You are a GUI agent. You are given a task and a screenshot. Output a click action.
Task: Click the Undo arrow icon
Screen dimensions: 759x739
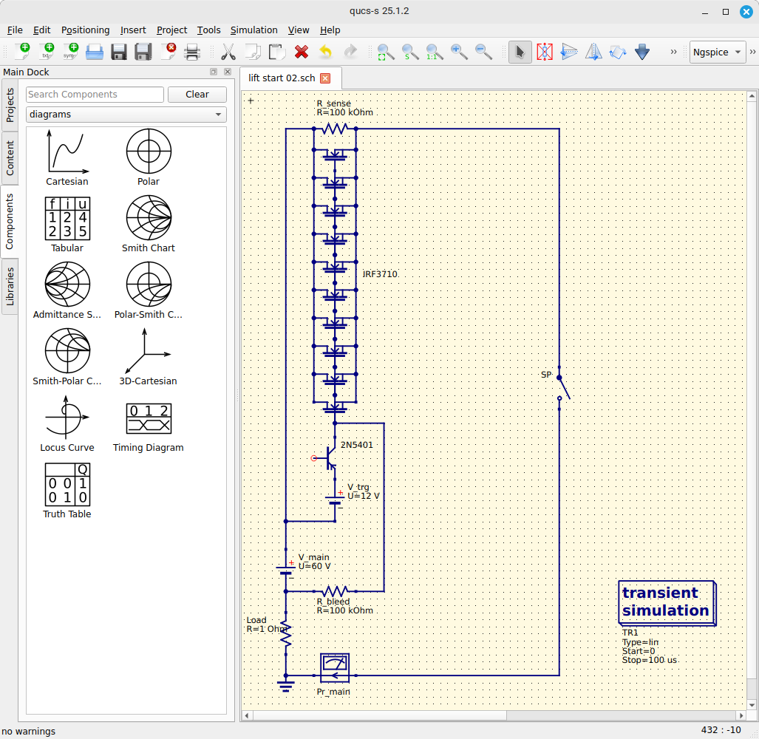click(325, 52)
